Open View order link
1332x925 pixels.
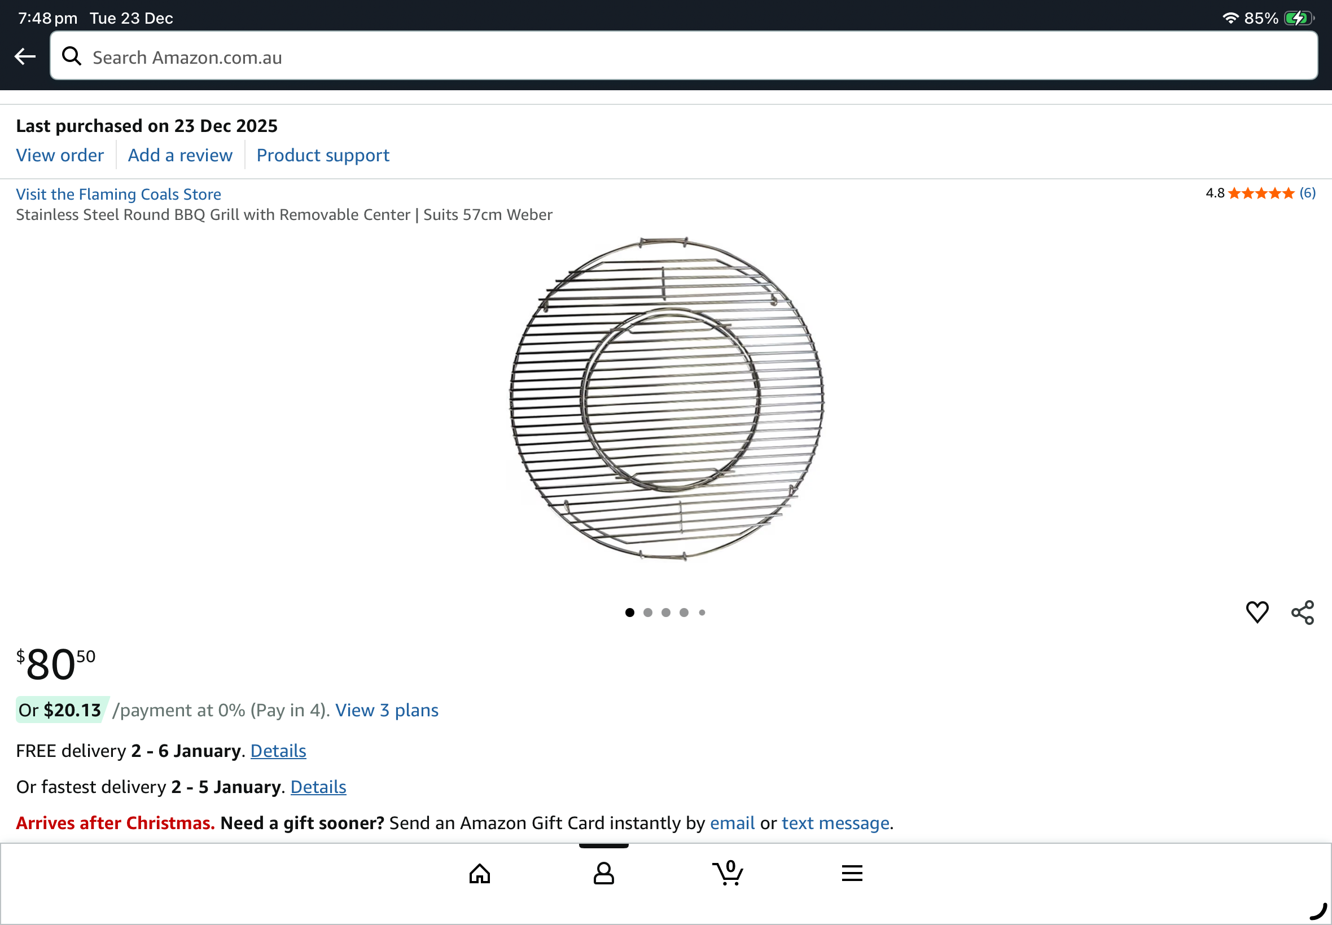click(x=60, y=155)
